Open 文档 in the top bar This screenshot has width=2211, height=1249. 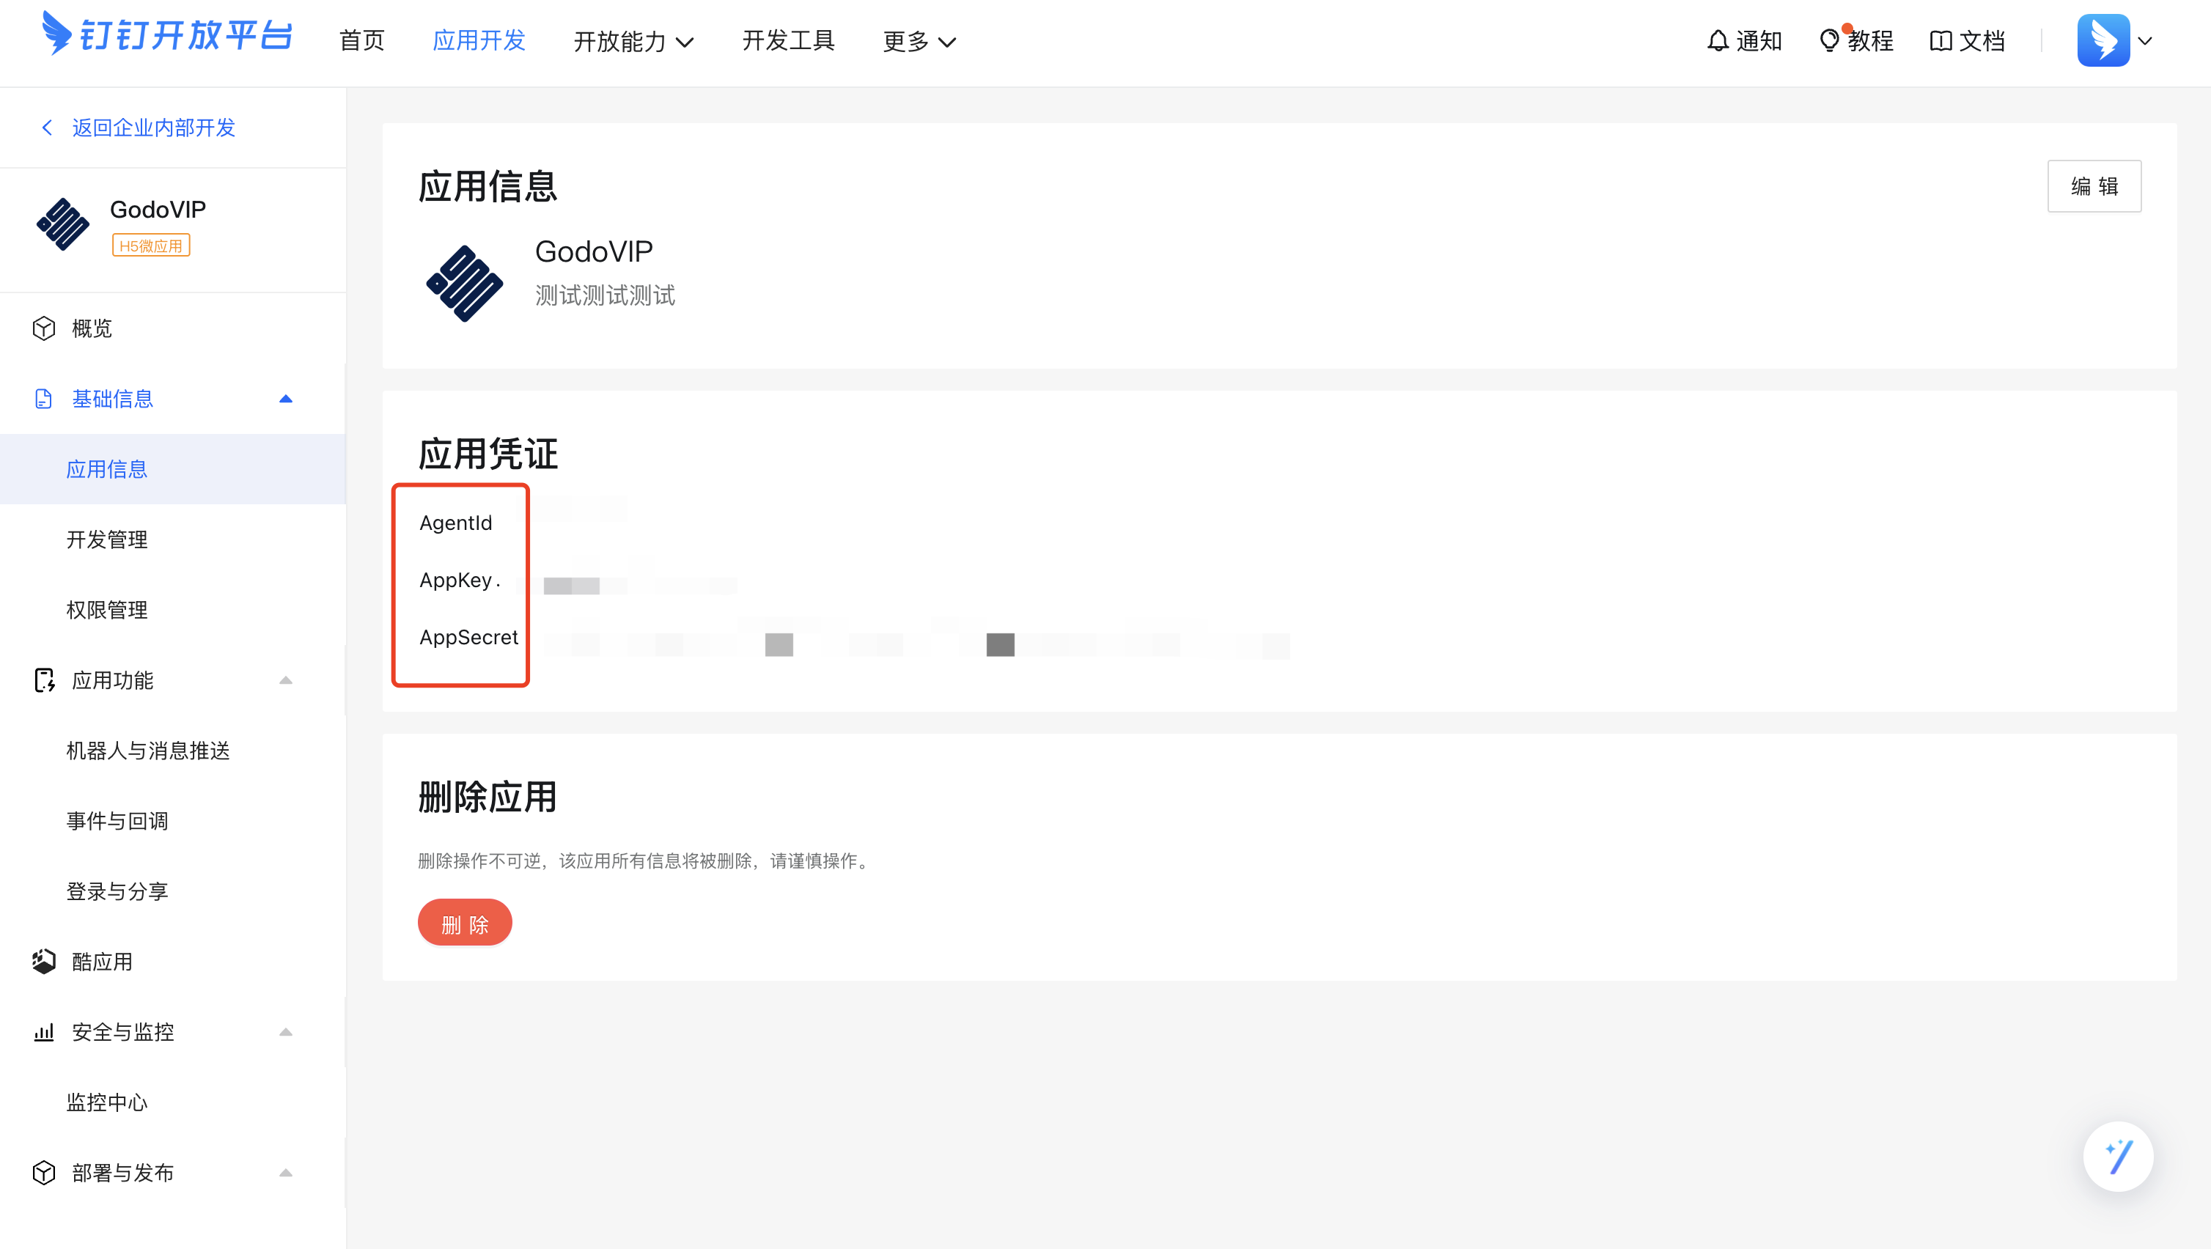(1982, 40)
